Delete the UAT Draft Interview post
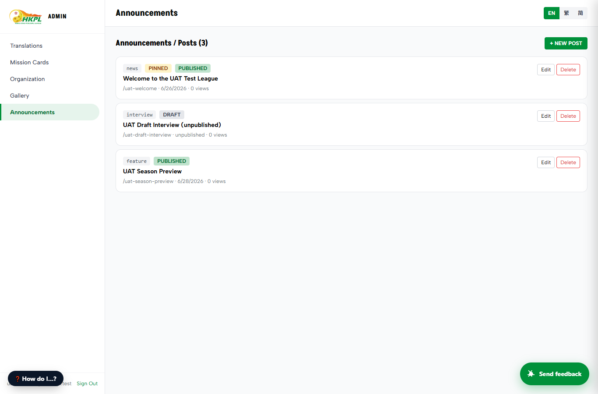The height and width of the screenshot is (394, 598). 568,116
